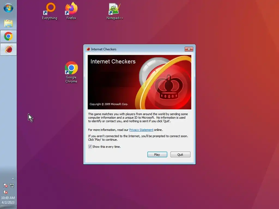The height and width of the screenshot is (209, 279).
Task: Open the Action Center flag icon
Action: (x=5, y=186)
